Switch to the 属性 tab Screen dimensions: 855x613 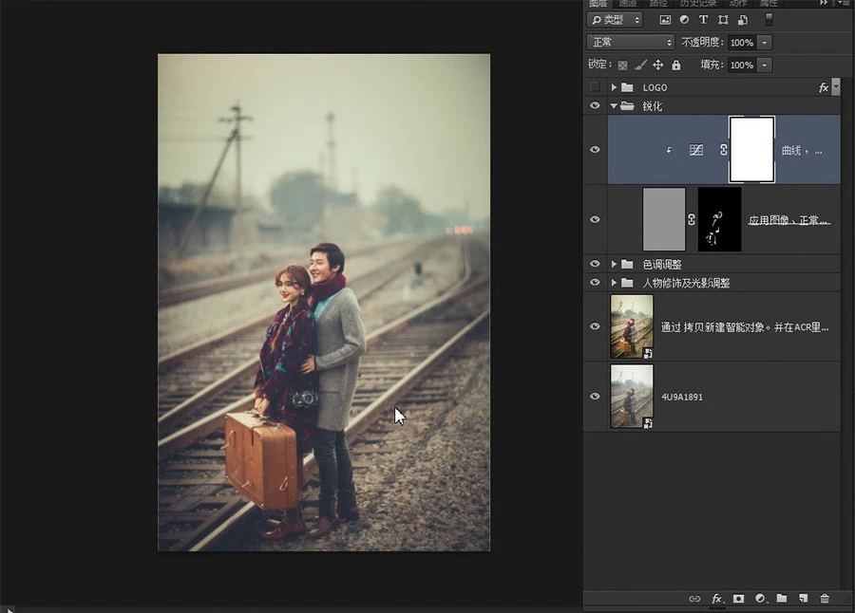[x=769, y=3]
